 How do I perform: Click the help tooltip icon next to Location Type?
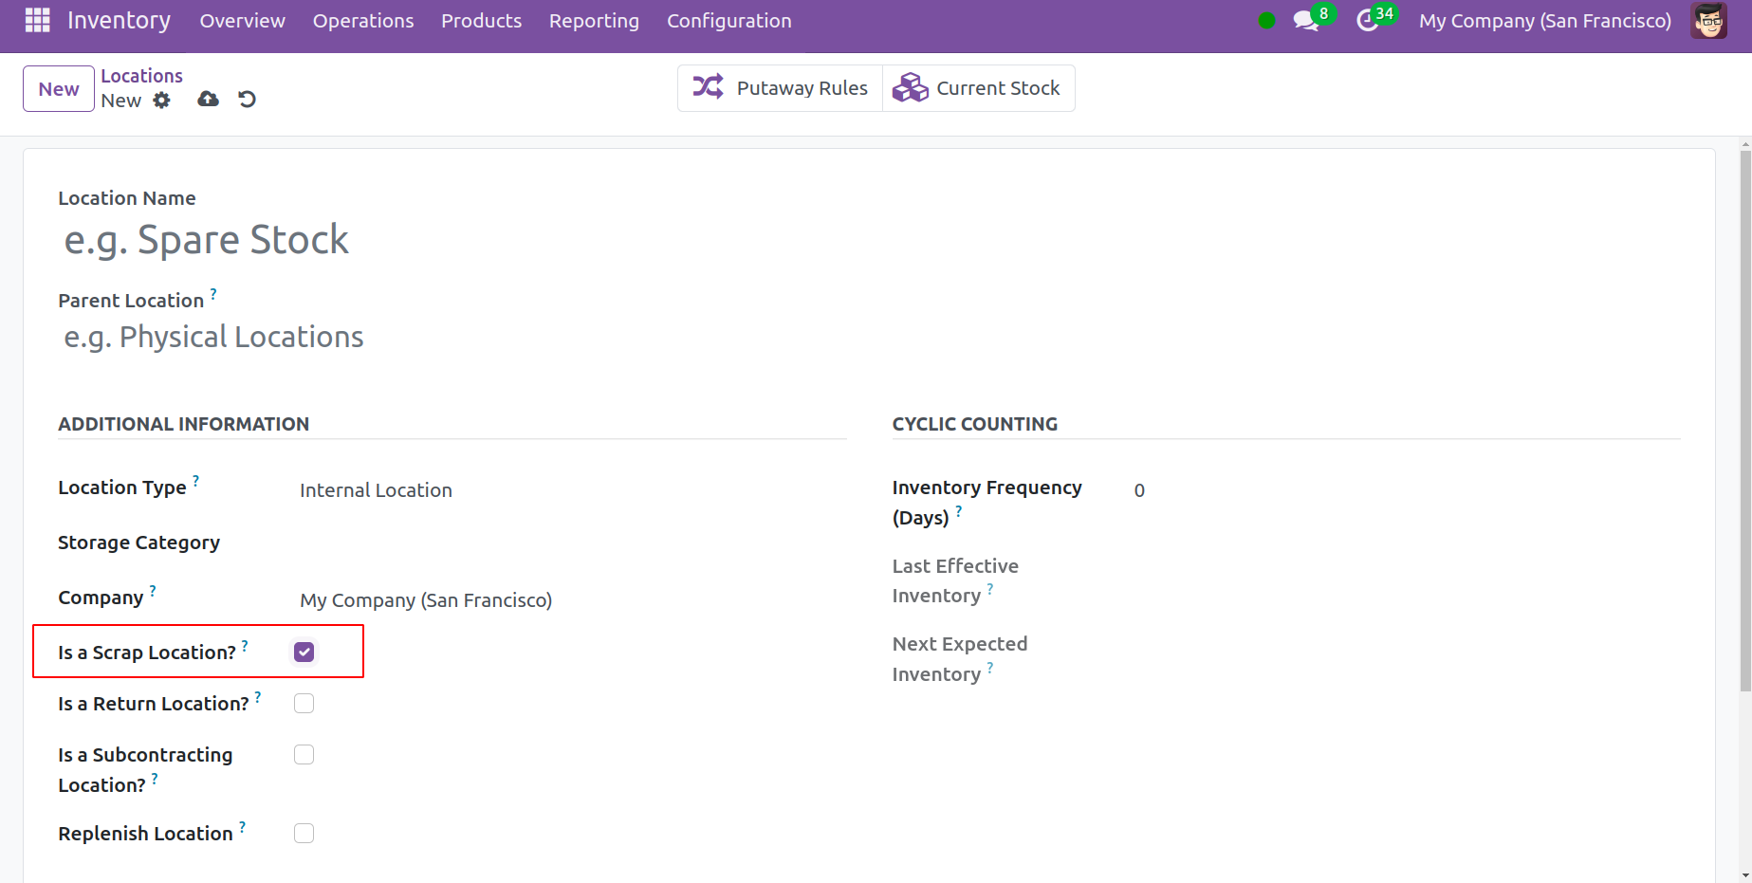point(196,481)
